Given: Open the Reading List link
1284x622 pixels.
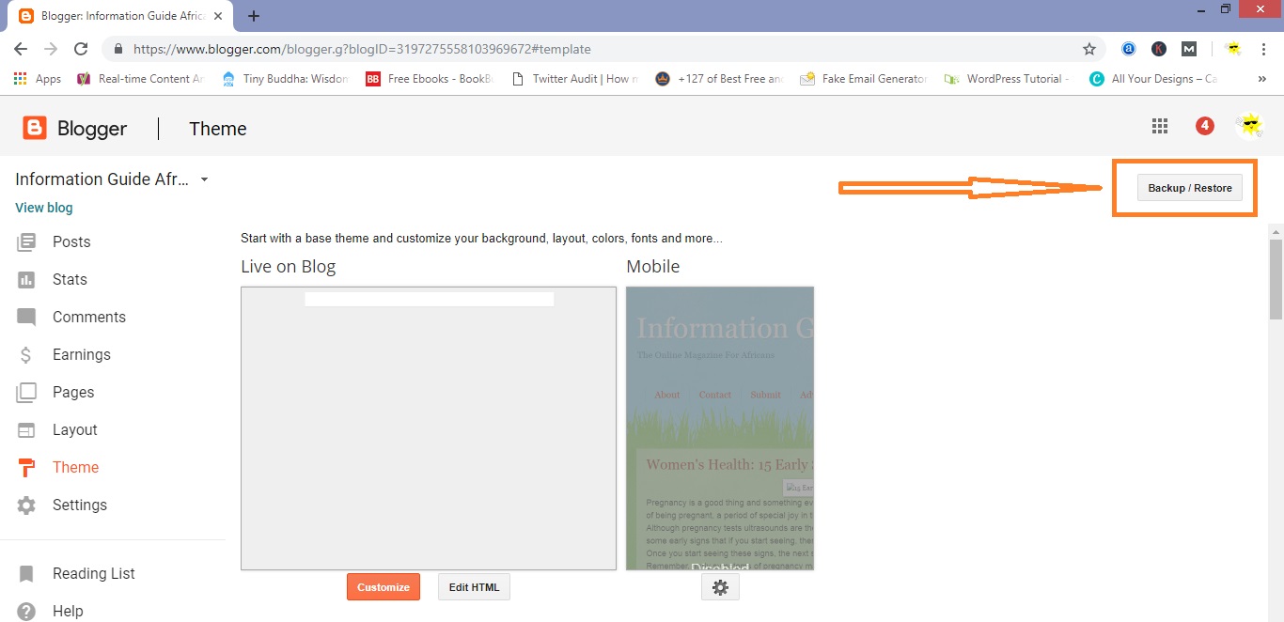Looking at the screenshot, I should pyautogui.click(x=94, y=574).
